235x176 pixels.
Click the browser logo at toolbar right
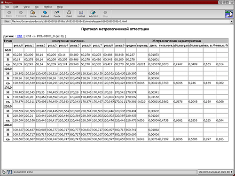point(229,14)
